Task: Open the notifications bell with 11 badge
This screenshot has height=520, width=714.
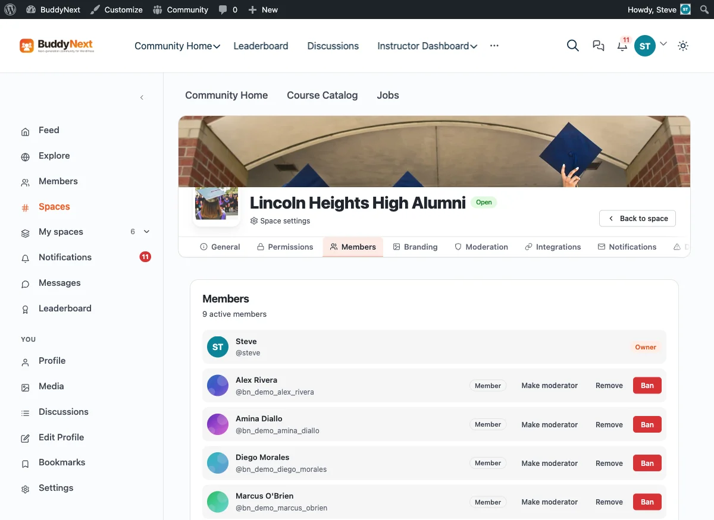Action: pyautogui.click(x=622, y=45)
